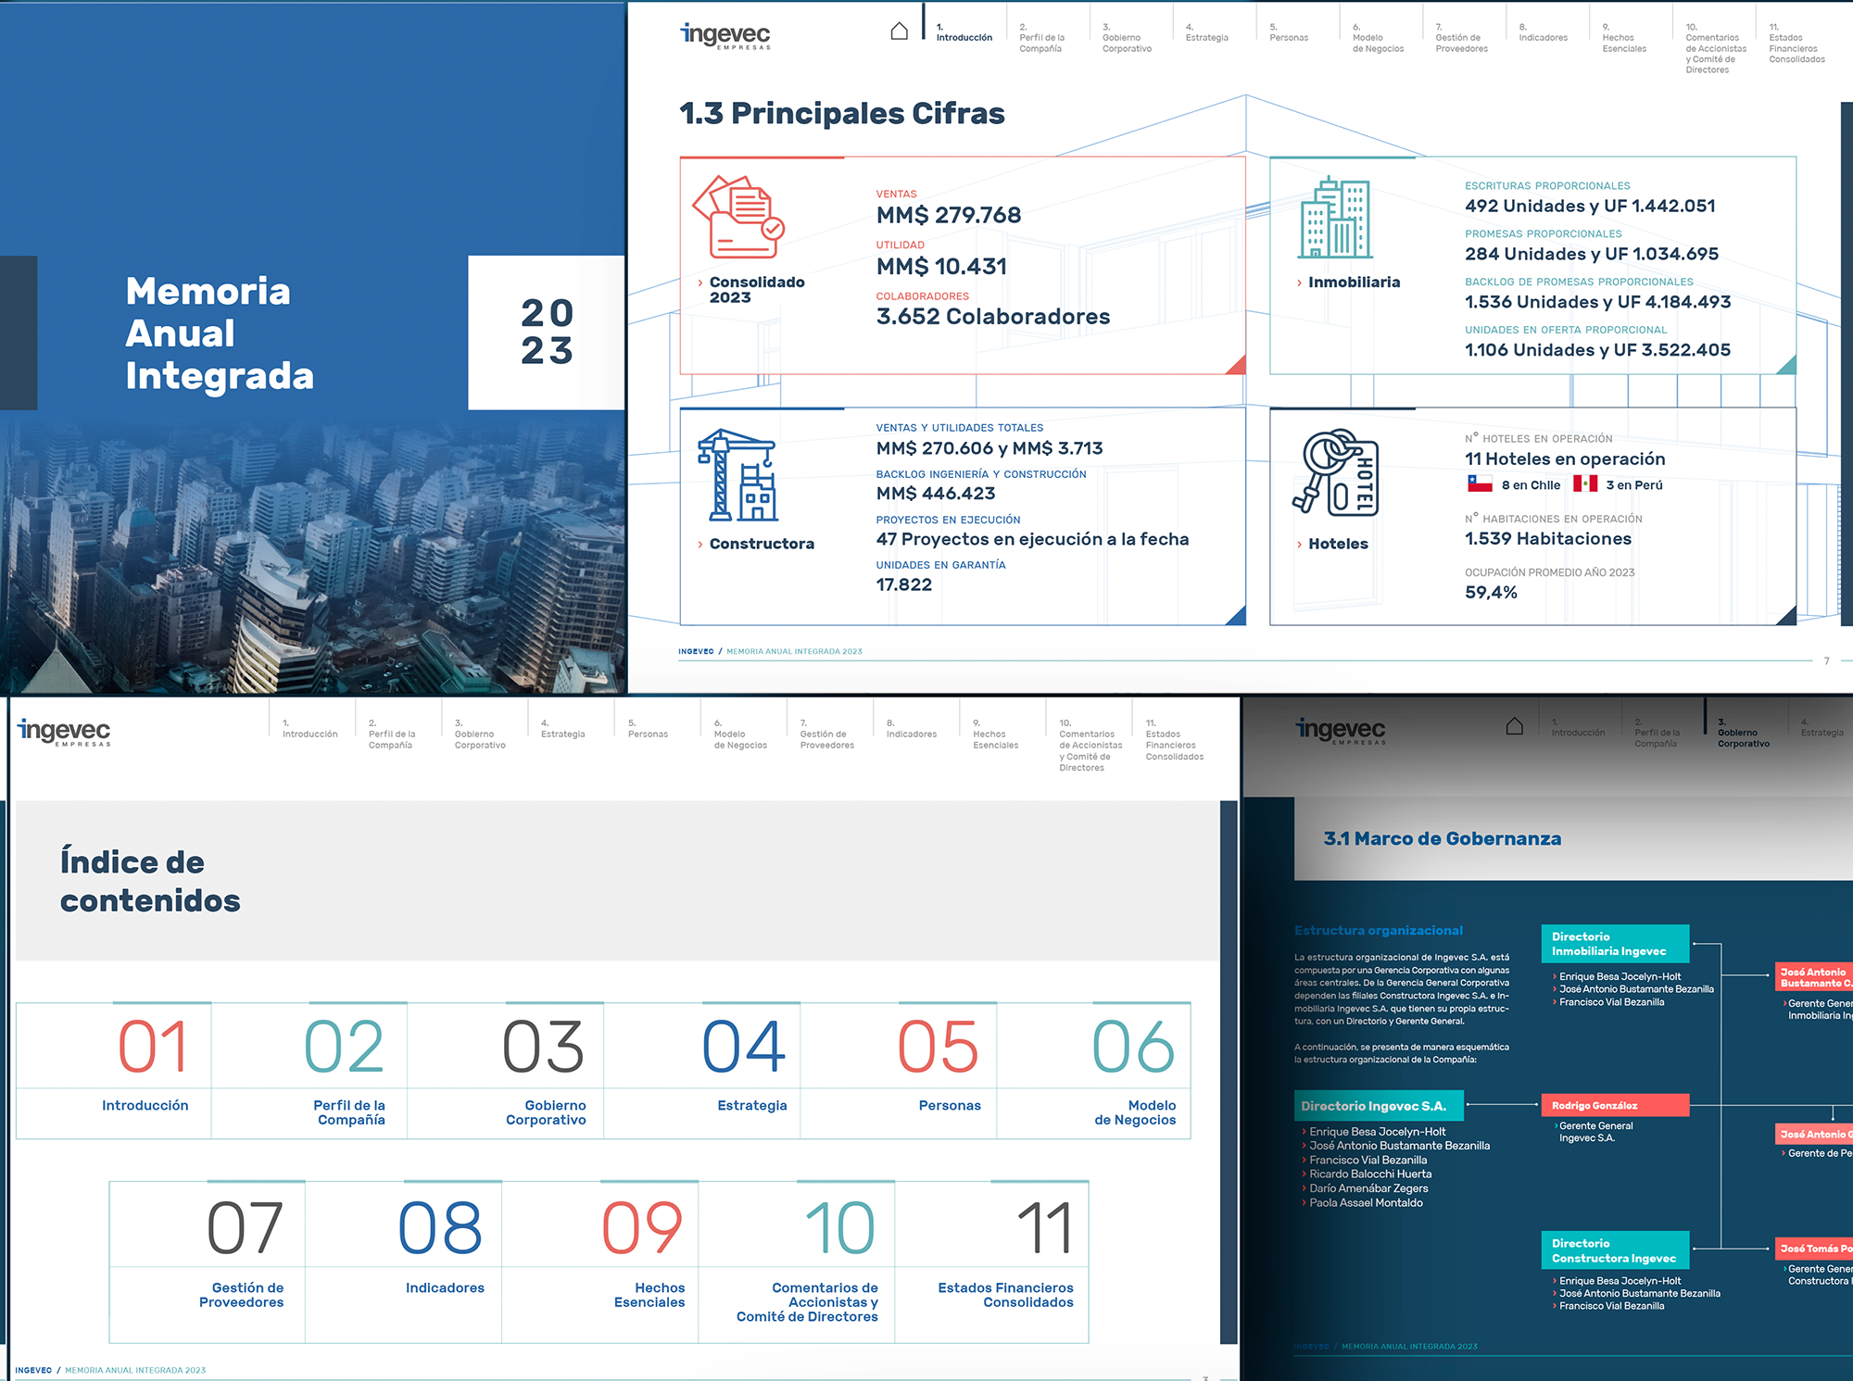Click Ingevec logo on Marco de Gobernanza page
Image resolution: width=1853 pixels, height=1381 pixels.
click(x=1341, y=730)
